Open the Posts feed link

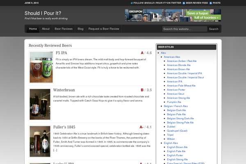216,3
